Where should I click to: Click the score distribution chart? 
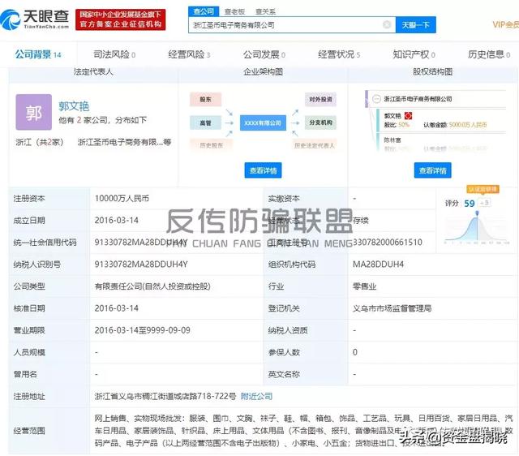tap(477, 227)
